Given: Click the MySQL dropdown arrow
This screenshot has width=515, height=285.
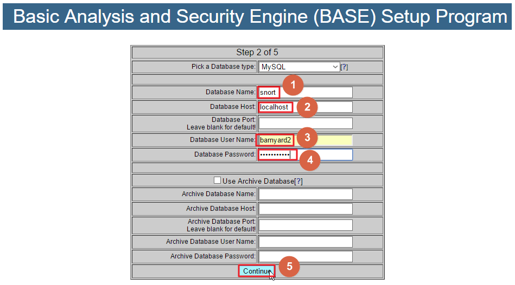Looking at the screenshot, I should pos(335,67).
